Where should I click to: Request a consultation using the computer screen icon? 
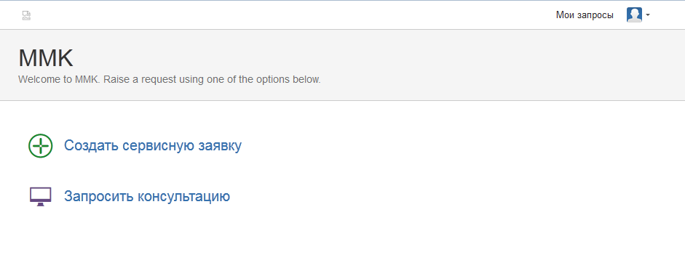(x=41, y=197)
